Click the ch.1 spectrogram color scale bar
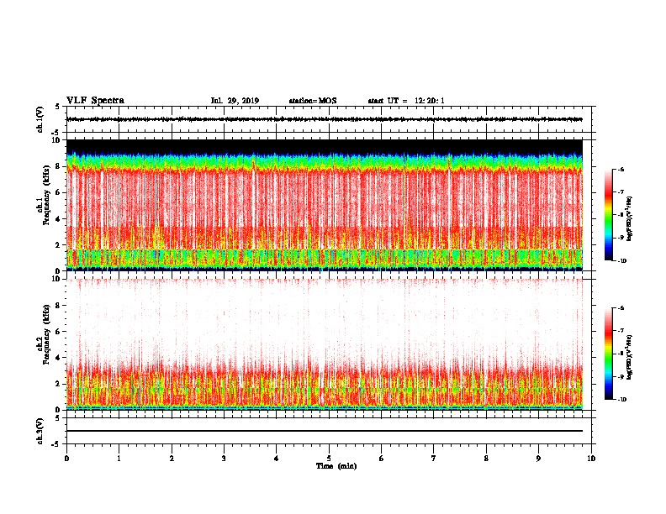 coord(609,215)
